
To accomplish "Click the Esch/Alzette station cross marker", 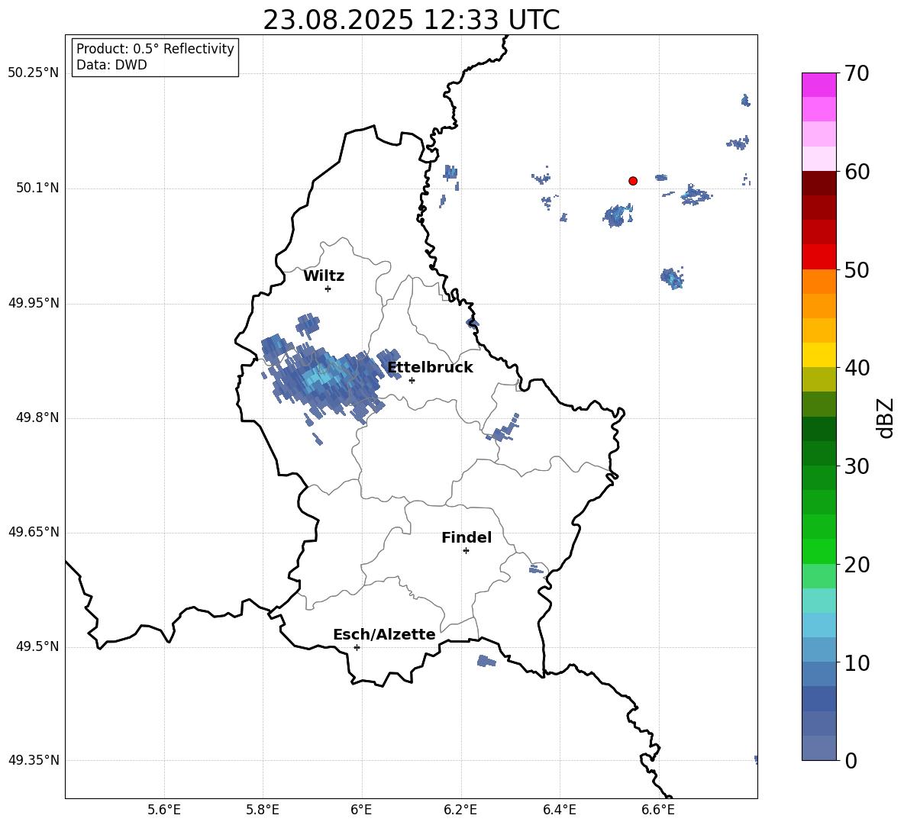I will pyautogui.click(x=357, y=647).
